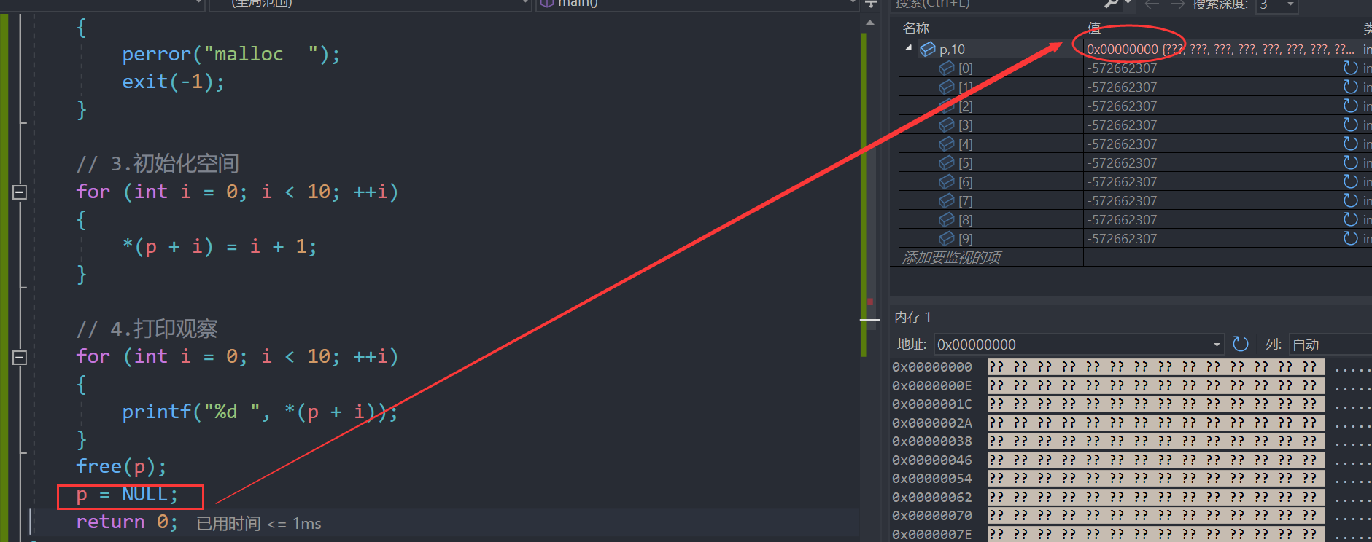
Task: Click memory address 0x00000046 row label
Action: pyautogui.click(x=932, y=460)
